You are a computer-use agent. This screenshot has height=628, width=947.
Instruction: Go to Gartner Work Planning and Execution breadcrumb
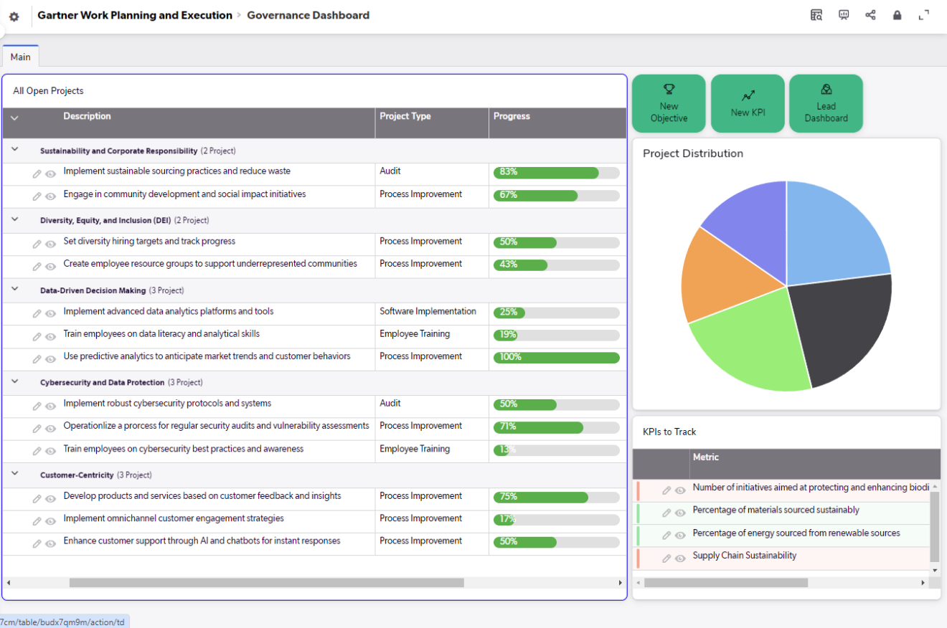click(135, 15)
